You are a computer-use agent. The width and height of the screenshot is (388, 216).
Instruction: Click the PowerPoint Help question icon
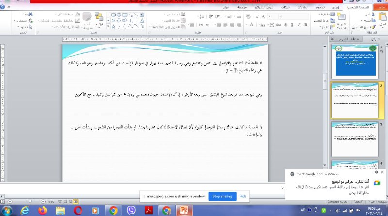click(2, 7)
